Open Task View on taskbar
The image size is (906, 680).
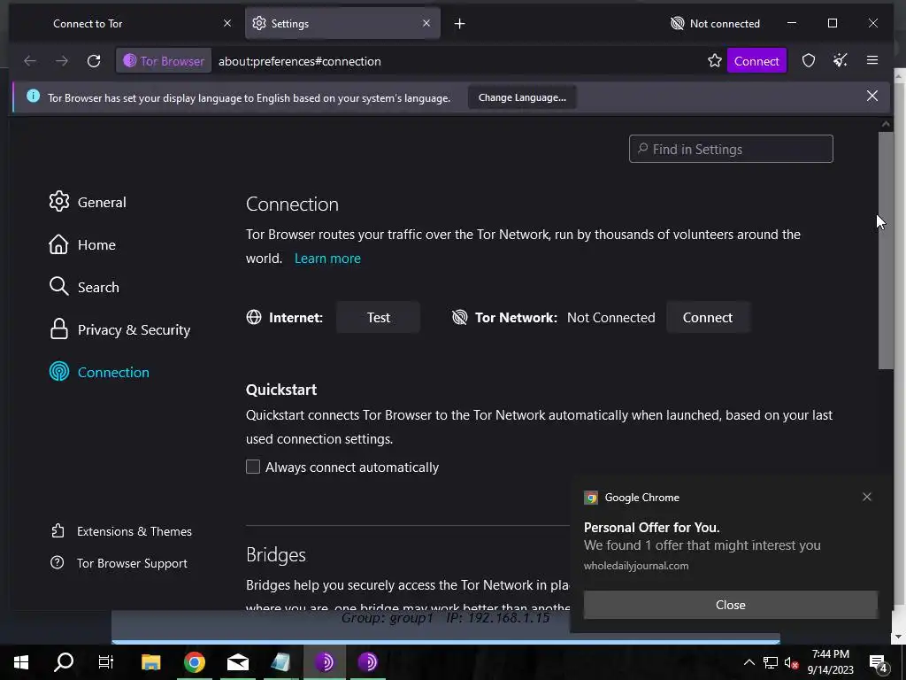pos(106,661)
